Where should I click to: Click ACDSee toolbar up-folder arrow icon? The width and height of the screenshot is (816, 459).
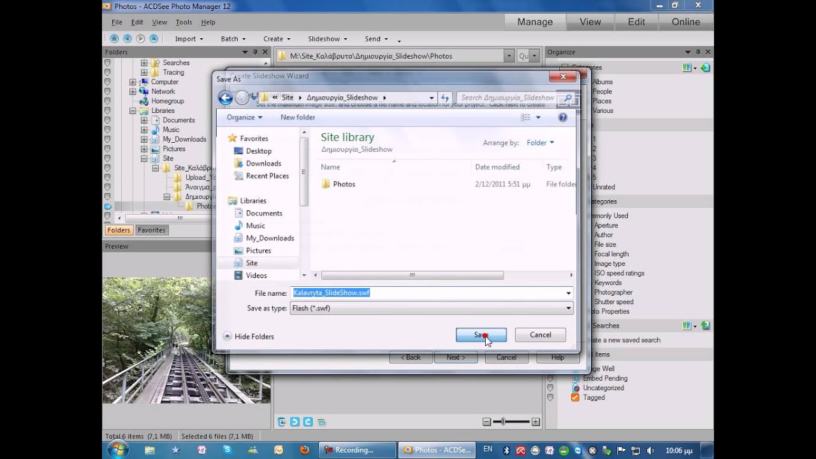point(154,39)
